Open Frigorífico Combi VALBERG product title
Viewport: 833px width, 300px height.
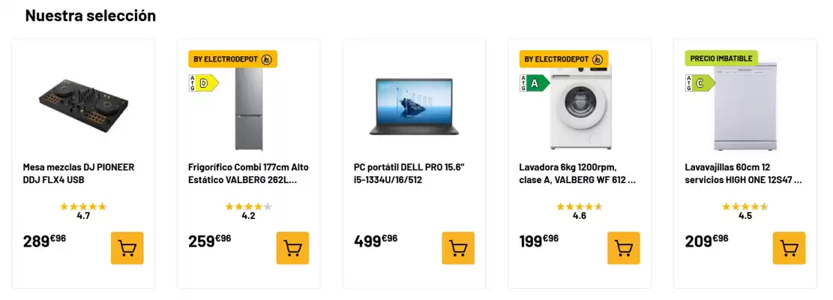248,173
